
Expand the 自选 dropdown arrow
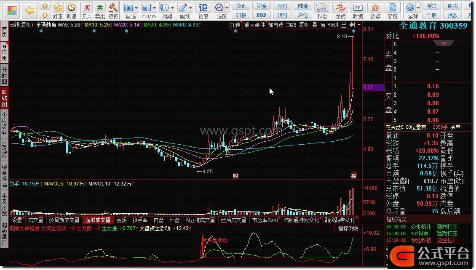(136, 8)
